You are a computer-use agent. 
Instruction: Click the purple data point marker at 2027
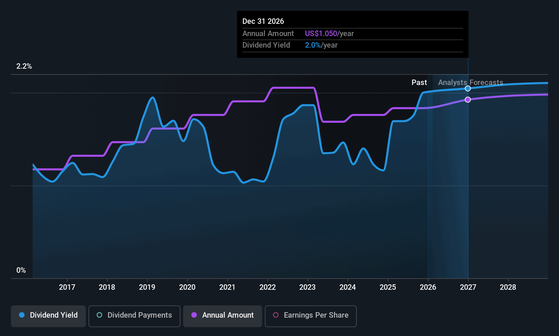[468, 100]
